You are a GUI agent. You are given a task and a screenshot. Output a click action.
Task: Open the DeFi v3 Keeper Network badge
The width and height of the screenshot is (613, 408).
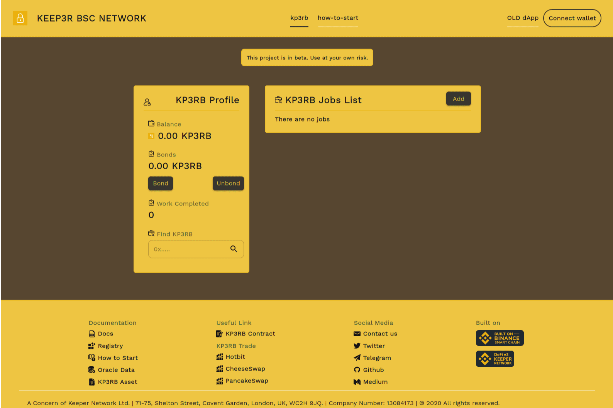point(495,359)
